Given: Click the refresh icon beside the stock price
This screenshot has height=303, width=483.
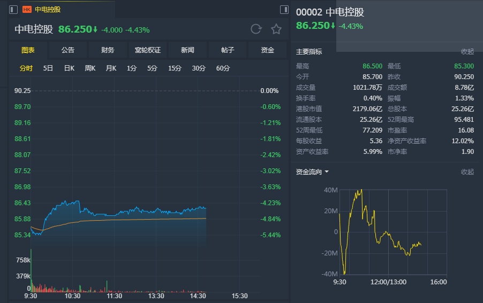Looking at the screenshot, I should [x=256, y=29].
